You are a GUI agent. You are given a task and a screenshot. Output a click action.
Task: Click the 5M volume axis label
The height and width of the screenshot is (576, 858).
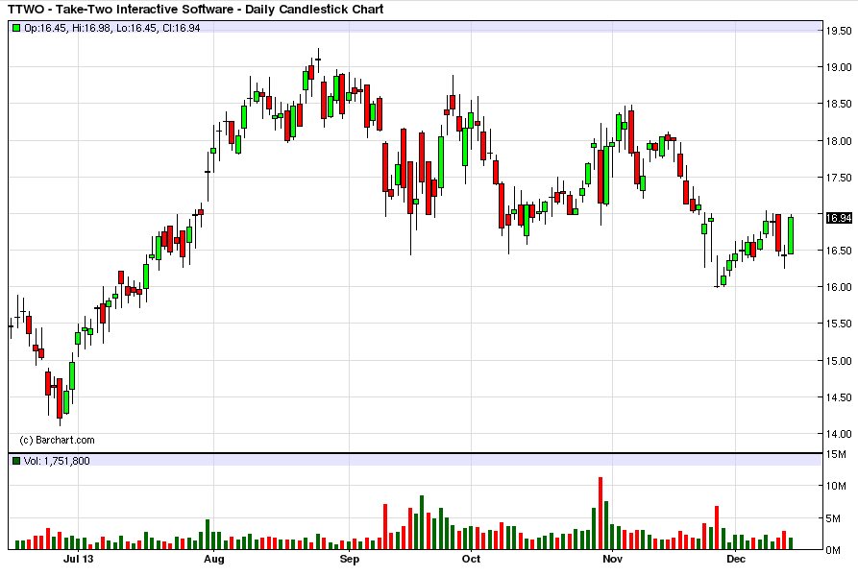coord(833,518)
